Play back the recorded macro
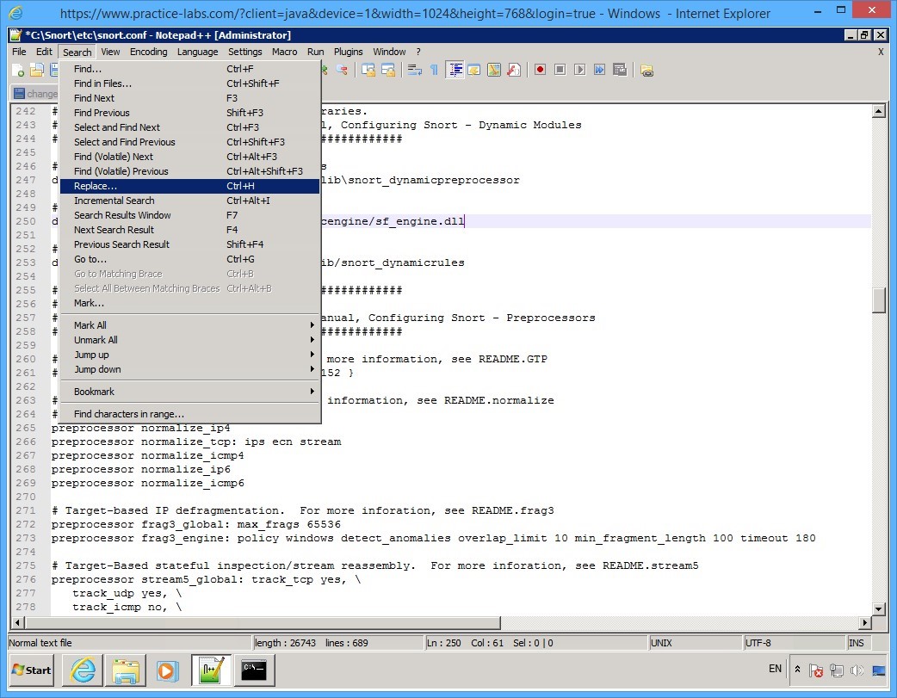 click(x=581, y=69)
